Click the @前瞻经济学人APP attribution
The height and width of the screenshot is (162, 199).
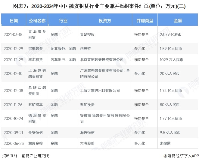(x=181, y=156)
